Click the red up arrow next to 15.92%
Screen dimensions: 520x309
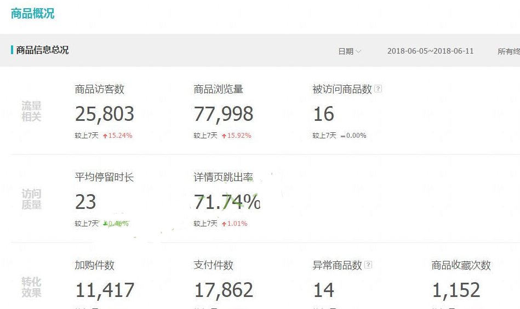(x=224, y=136)
